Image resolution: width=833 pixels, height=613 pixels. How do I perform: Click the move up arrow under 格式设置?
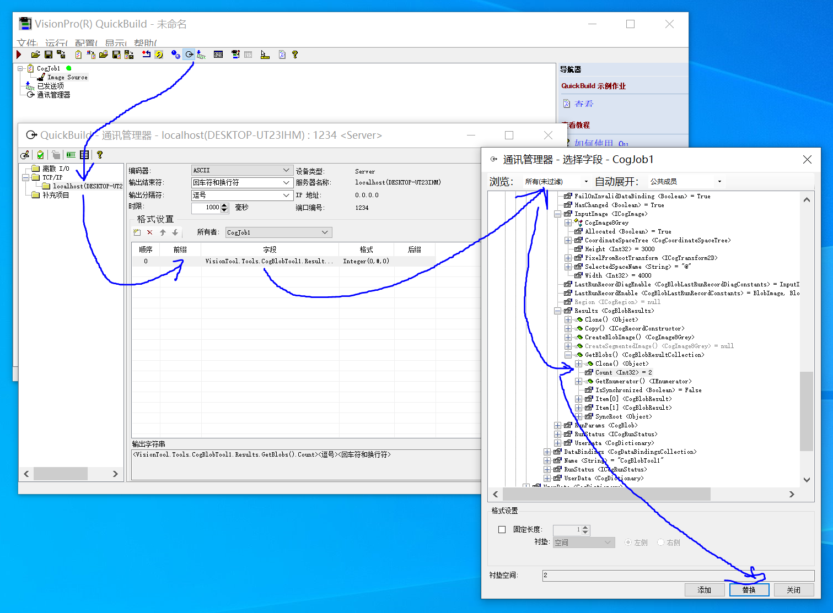pyautogui.click(x=163, y=232)
